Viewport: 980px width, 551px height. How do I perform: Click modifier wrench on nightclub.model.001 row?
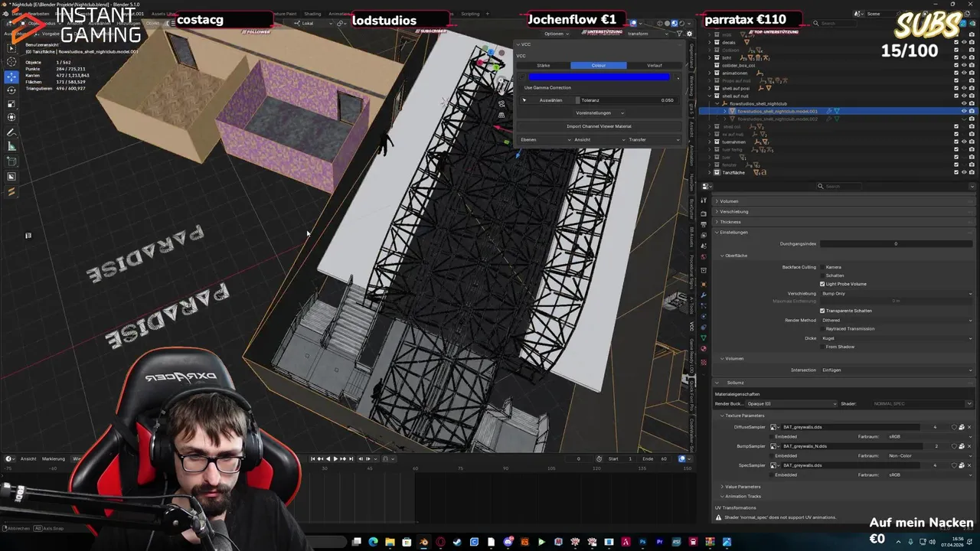tap(829, 112)
